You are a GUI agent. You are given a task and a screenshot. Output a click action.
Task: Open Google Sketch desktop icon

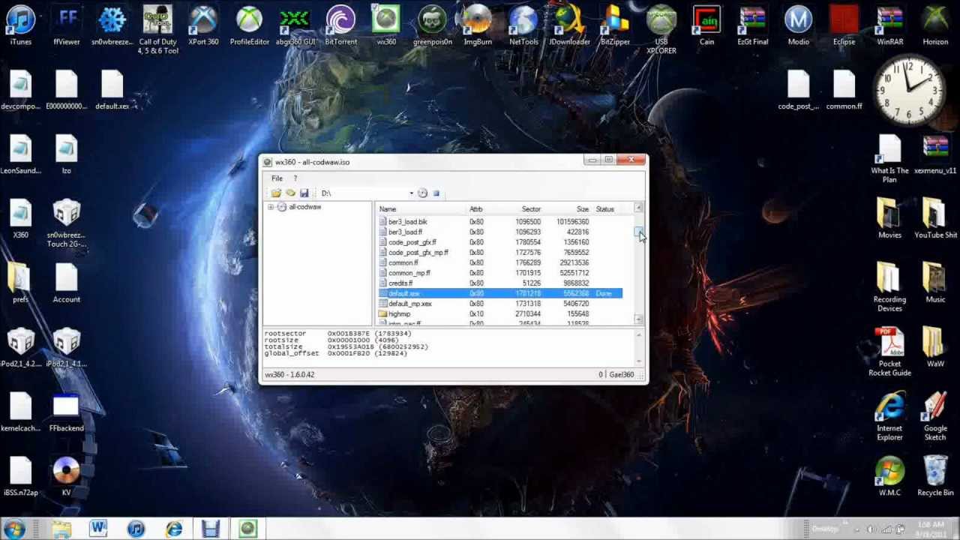click(x=935, y=415)
